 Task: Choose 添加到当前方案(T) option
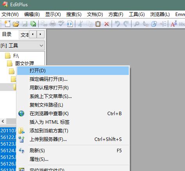[x=73, y=131]
